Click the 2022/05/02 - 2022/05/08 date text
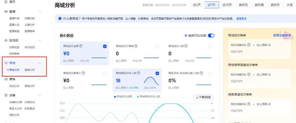This screenshot has height=123, width=296. (x=171, y=5)
